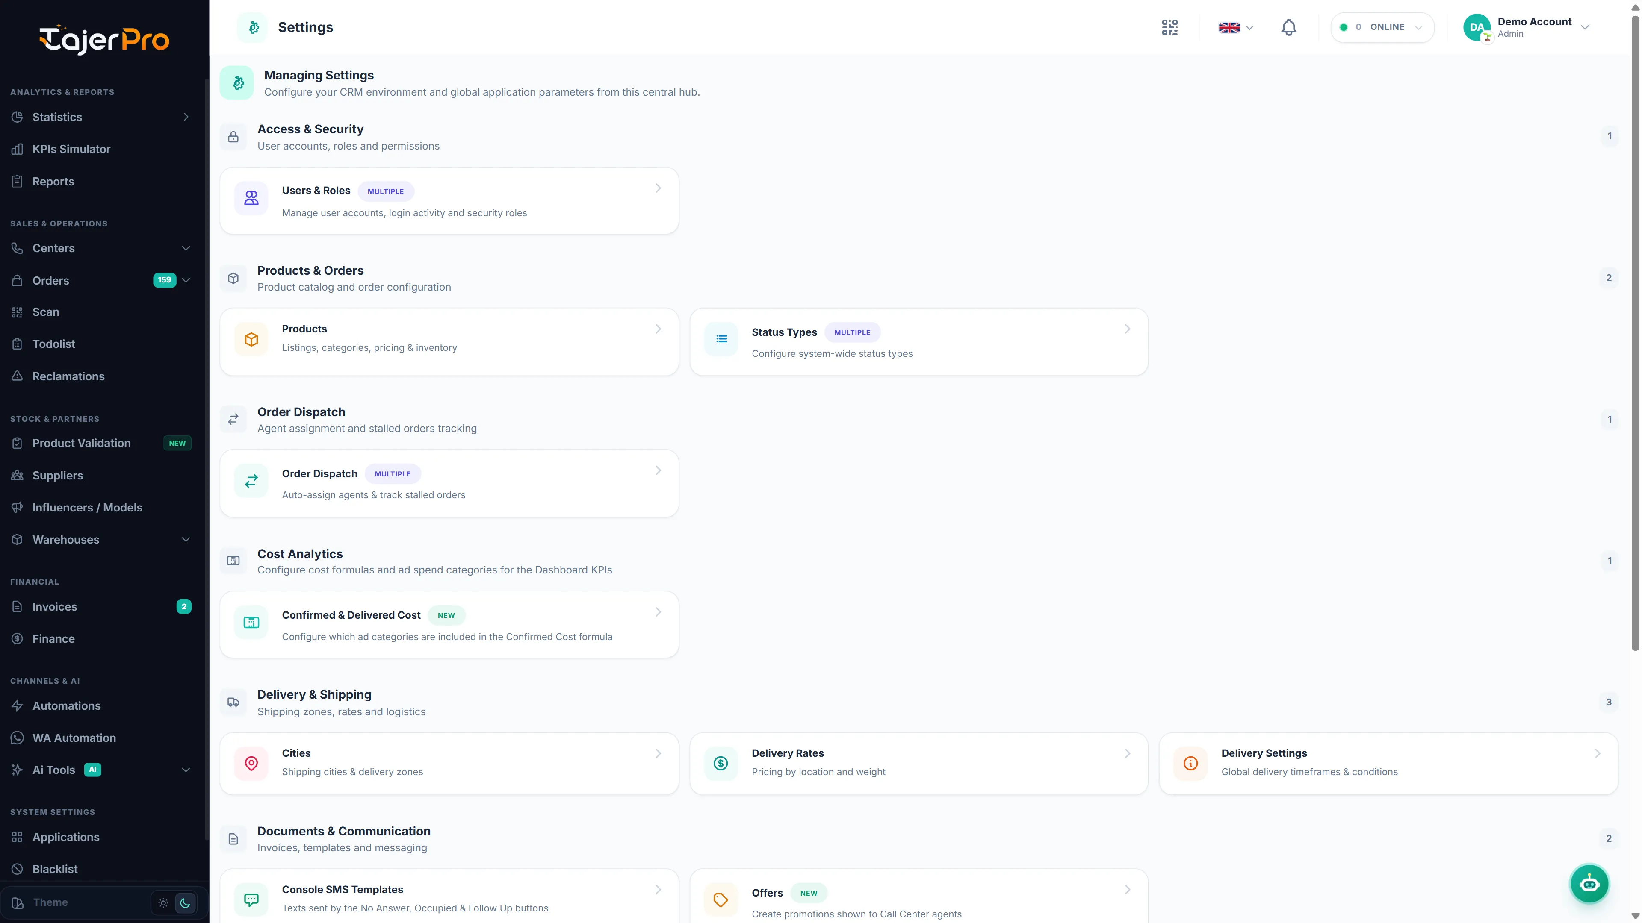
Task: Open the ONLINE status dropdown
Action: [x=1382, y=27]
